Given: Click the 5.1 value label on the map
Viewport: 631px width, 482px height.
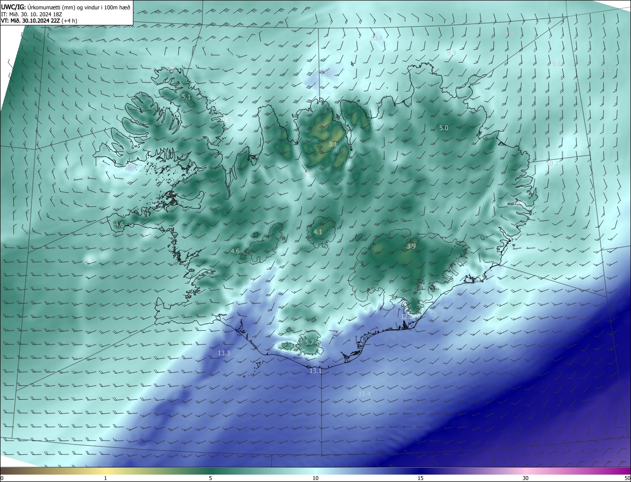Looking at the screenshot, I should tap(186, 97).
